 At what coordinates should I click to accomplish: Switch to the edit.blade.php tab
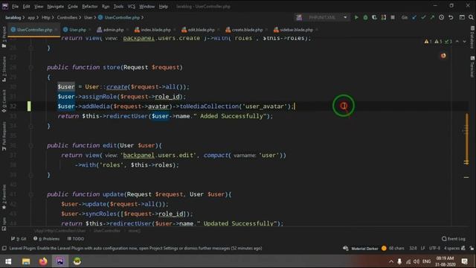[201, 30]
